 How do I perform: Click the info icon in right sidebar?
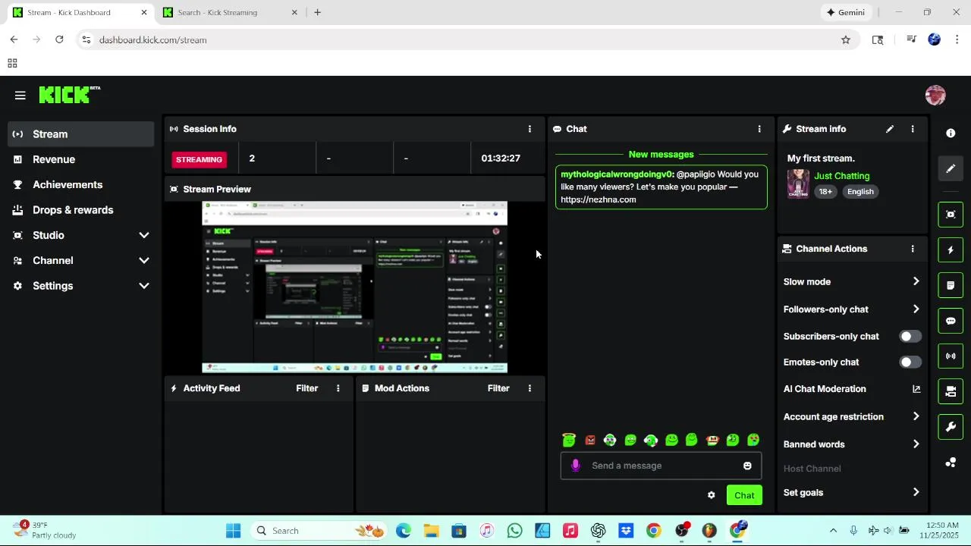pyautogui.click(x=951, y=133)
